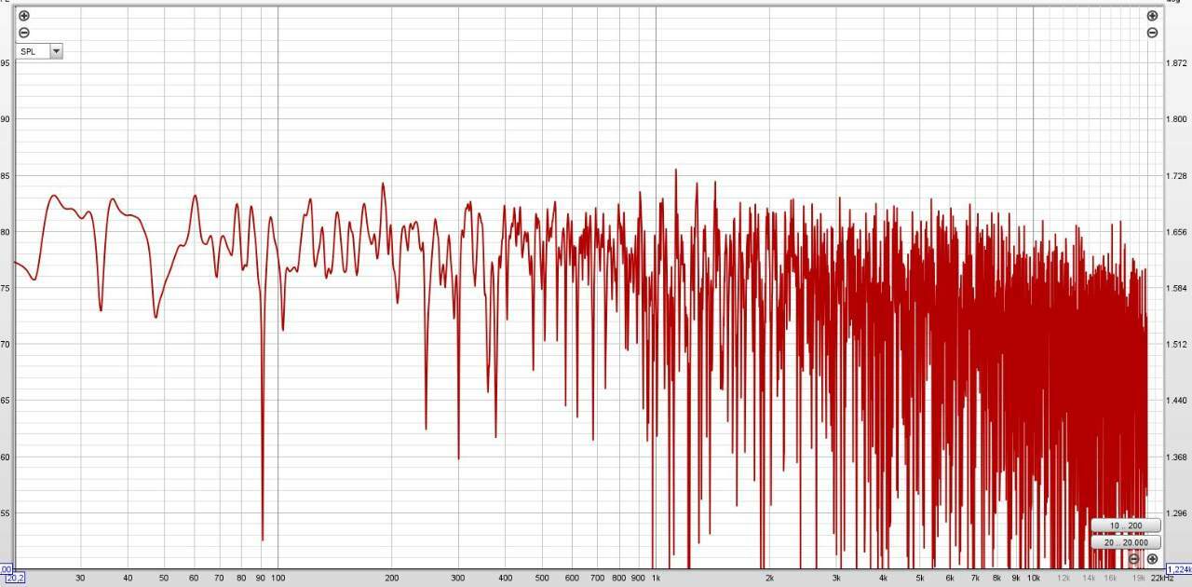Select the 1.872 right axis value

(x=1177, y=63)
